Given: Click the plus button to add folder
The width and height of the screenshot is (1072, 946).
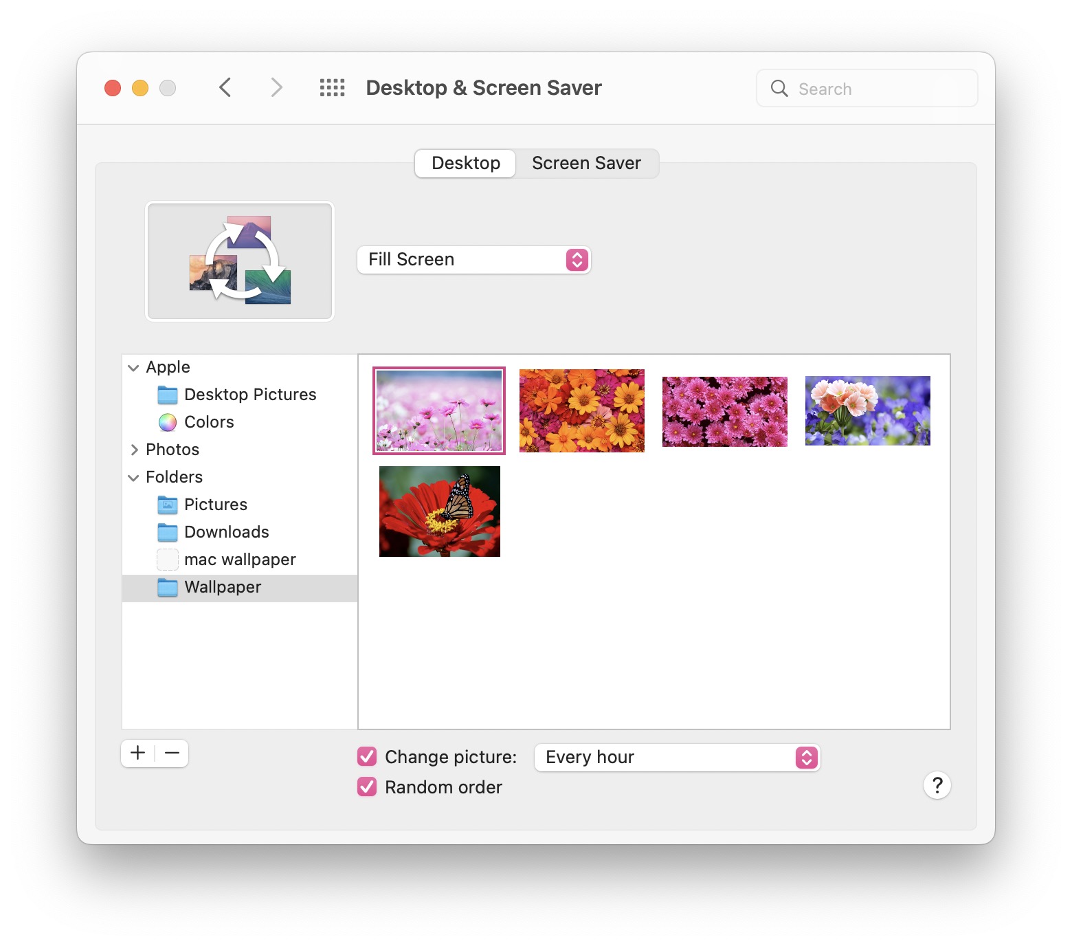Looking at the screenshot, I should [138, 753].
